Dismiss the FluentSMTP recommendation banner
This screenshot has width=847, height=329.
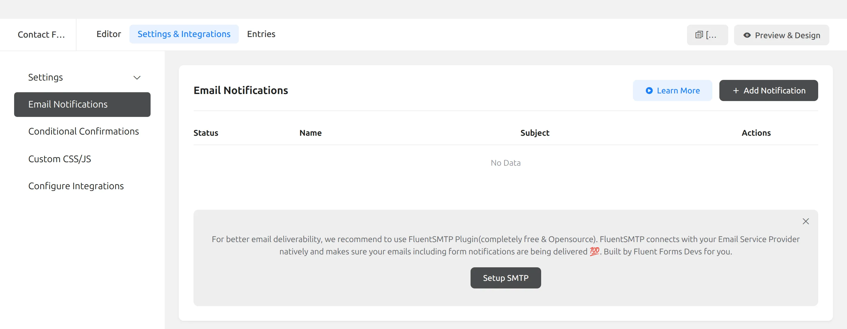click(x=806, y=221)
